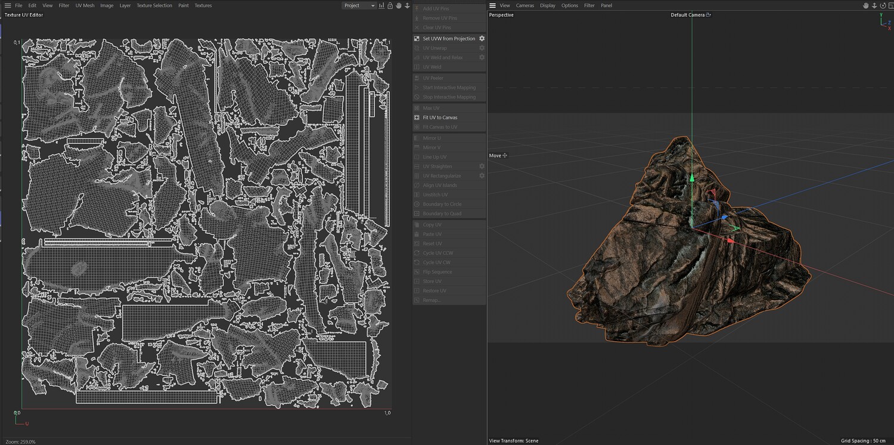
Task: Click the histogram icon beside Project dropdown
Action: pos(381,5)
